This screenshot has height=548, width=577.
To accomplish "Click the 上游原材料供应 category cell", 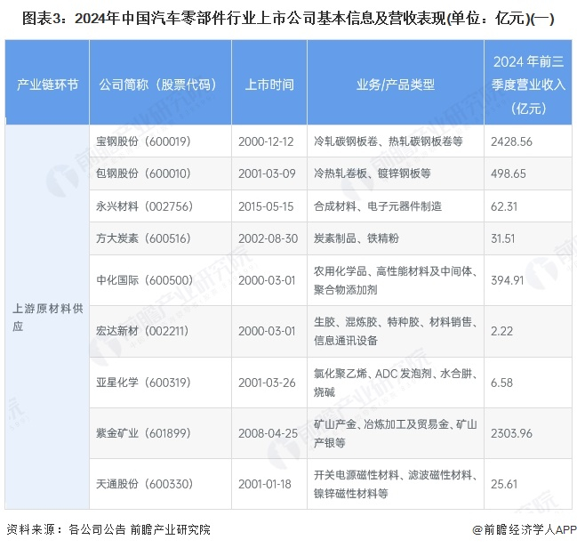I will click(x=47, y=317).
